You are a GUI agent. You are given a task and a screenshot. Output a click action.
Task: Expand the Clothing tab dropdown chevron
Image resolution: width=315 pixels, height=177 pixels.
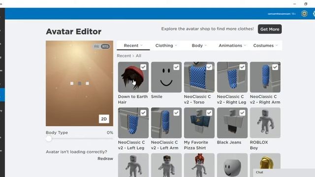(x=176, y=45)
